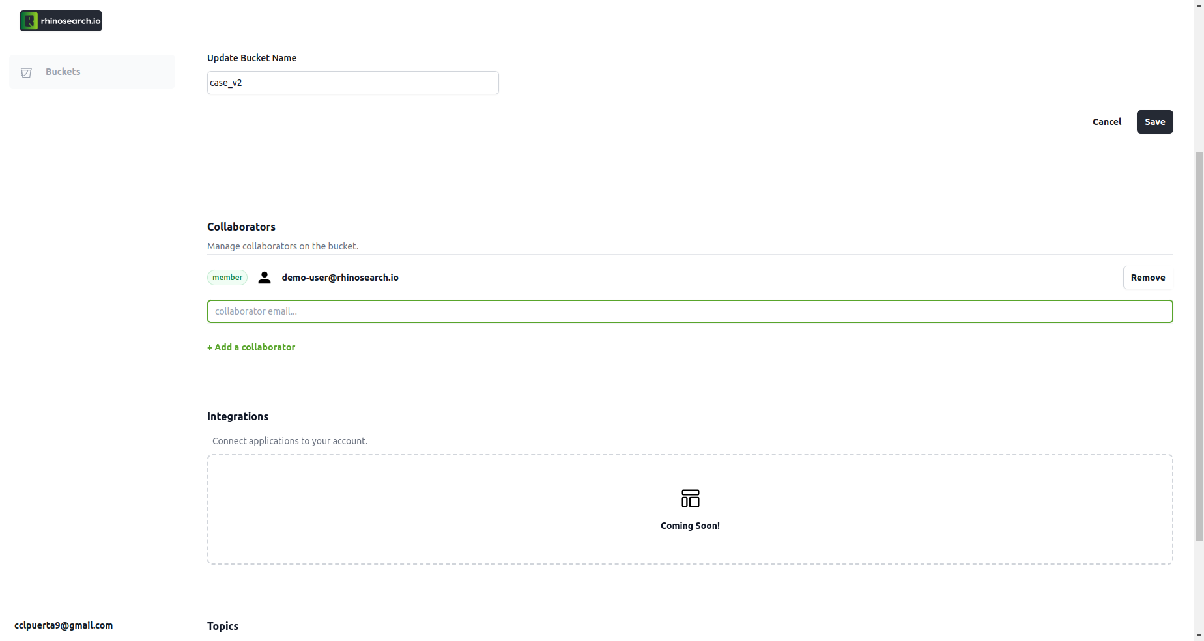Image resolution: width=1204 pixels, height=641 pixels.
Task: Open the cclpuerta9@gmail.com account entry
Action: pos(64,625)
